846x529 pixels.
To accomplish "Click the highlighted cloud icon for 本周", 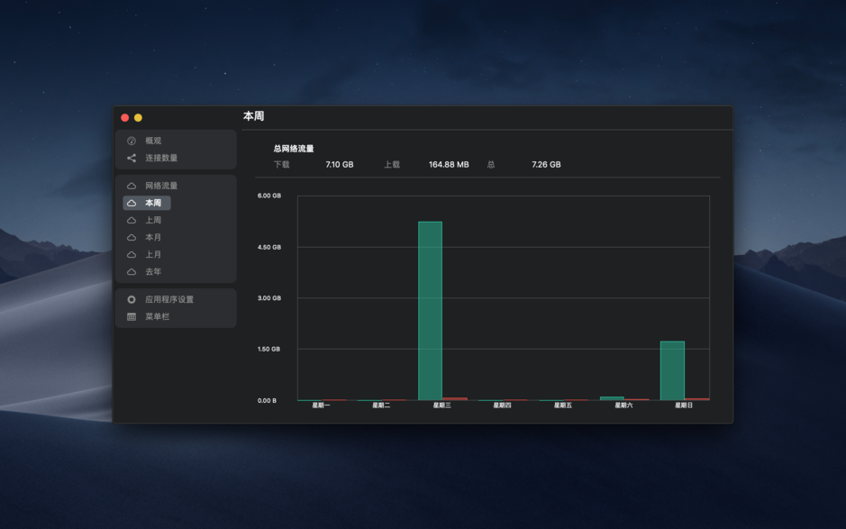I will (x=130, y=203).
